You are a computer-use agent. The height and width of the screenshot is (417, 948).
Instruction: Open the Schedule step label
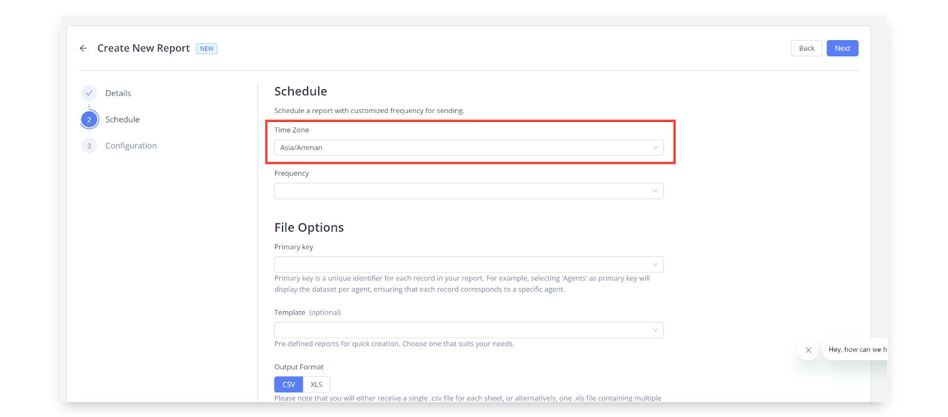pos(123,119)
